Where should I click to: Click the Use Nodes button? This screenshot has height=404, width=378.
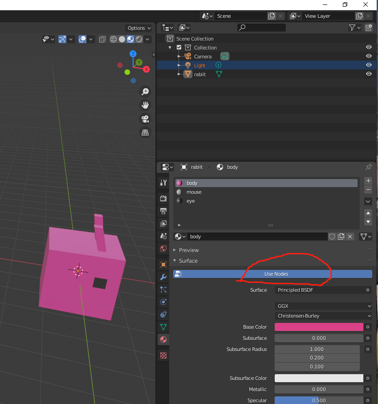tap(276, 274)
